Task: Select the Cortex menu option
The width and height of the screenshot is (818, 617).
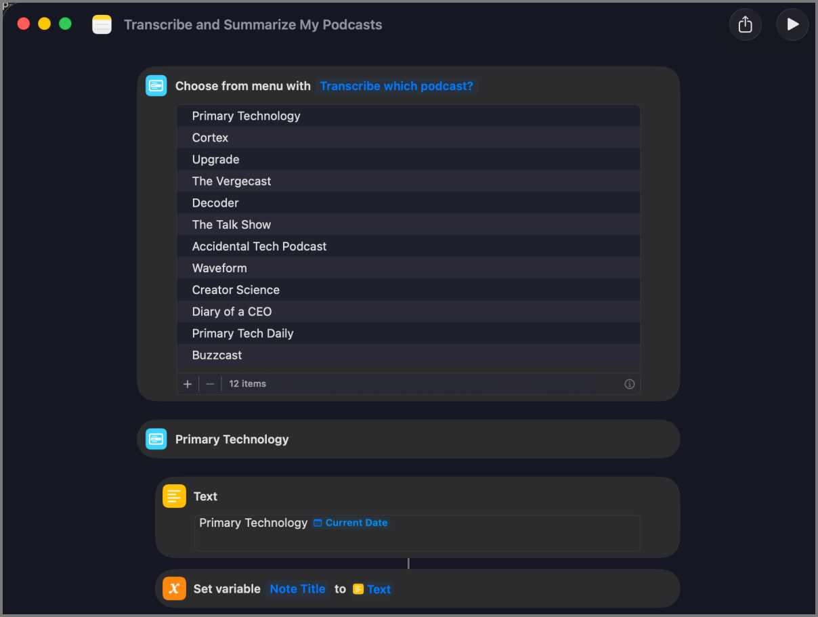Action: click(210, 137)
